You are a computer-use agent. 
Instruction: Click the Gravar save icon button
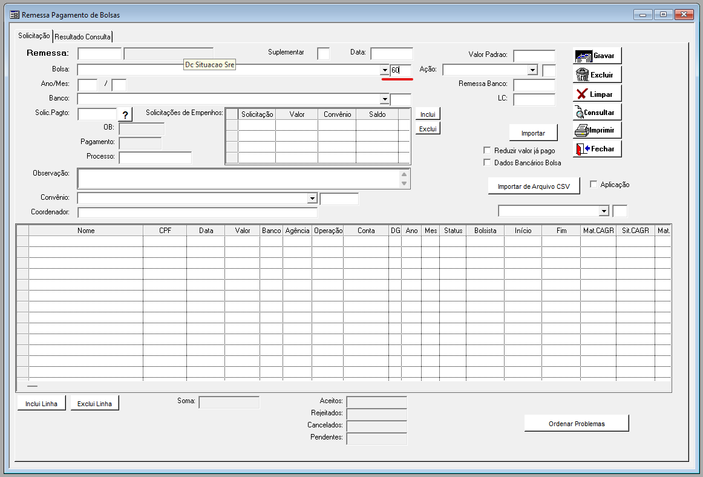[x=597, y=56]
